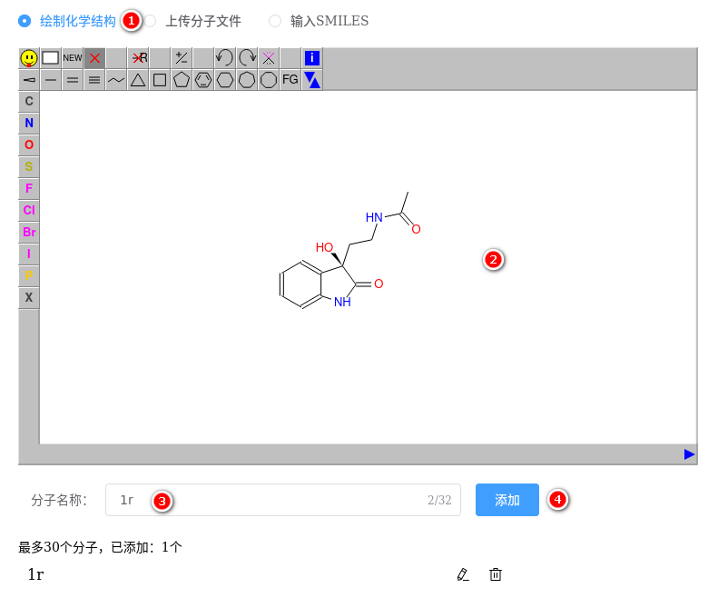Select the double bond tool
Viewport: 718px width, 598px height.
[x=73, y=80]
